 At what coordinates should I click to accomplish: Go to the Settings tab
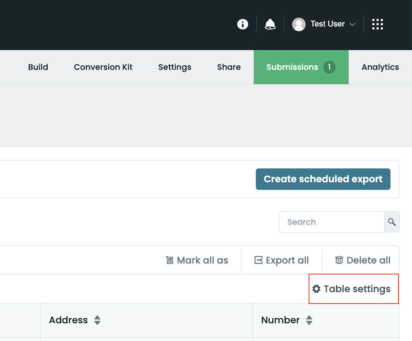click(175, 67)
